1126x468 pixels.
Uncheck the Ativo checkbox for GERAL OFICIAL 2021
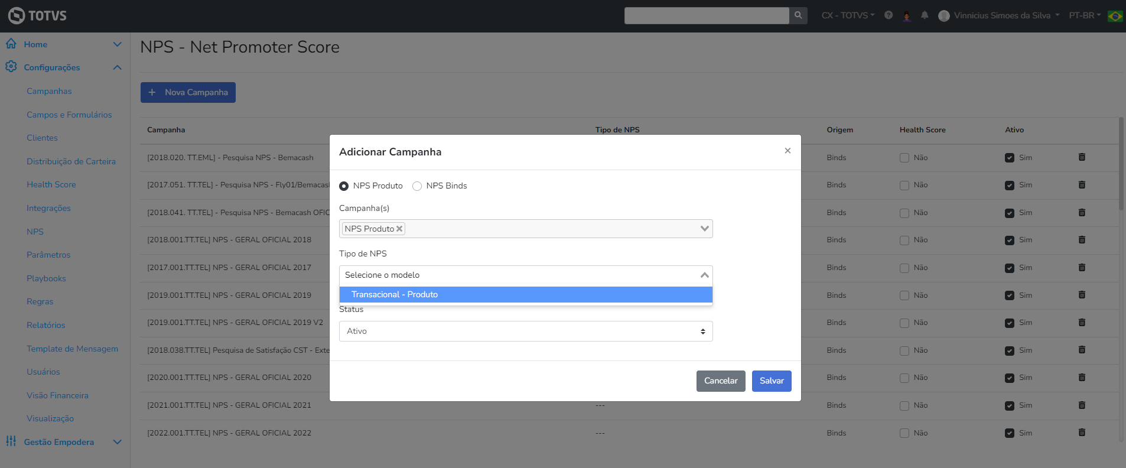point(1010,406)
